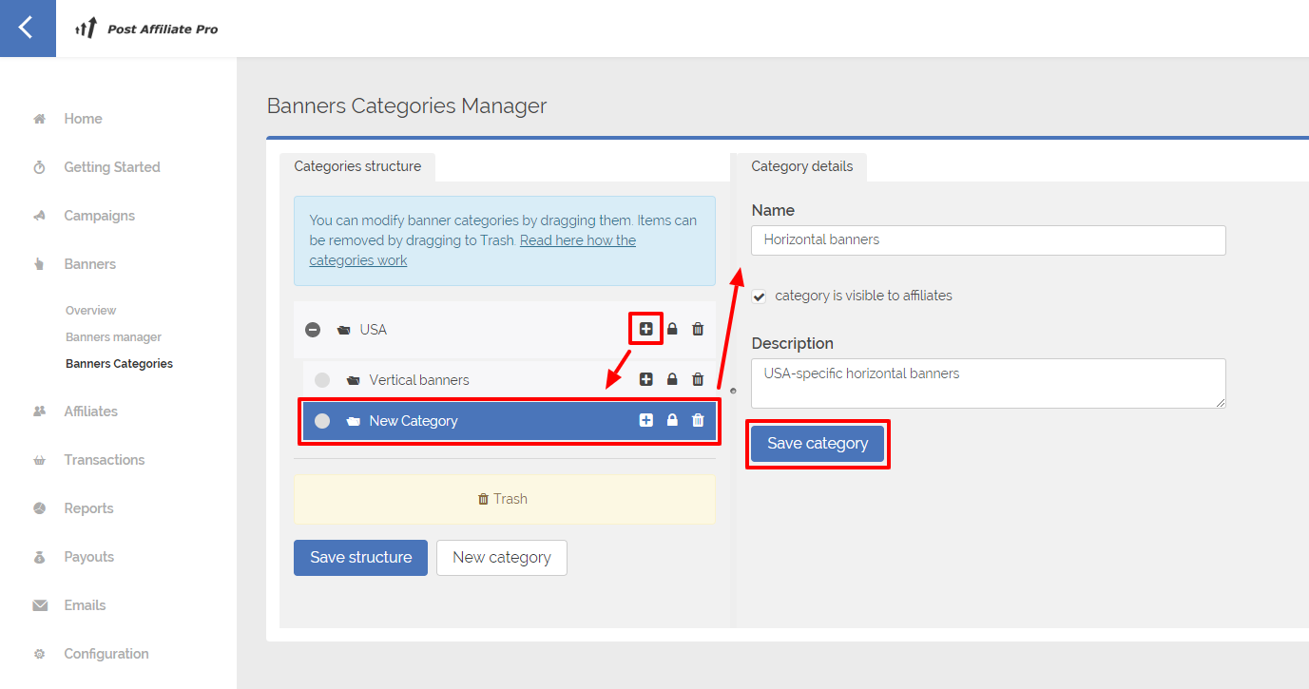Open the Banners menu
The height and width of the screenshot is (689, 1309).
tap(90, 264)
